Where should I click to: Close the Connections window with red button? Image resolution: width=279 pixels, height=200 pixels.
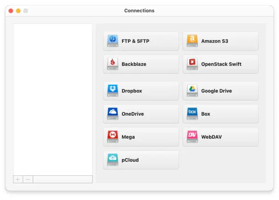[11, 11]
